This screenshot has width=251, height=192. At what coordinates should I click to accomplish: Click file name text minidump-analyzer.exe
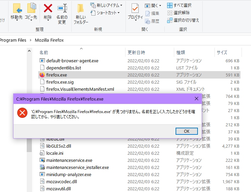pyautogui.click(x=69, y=174)
